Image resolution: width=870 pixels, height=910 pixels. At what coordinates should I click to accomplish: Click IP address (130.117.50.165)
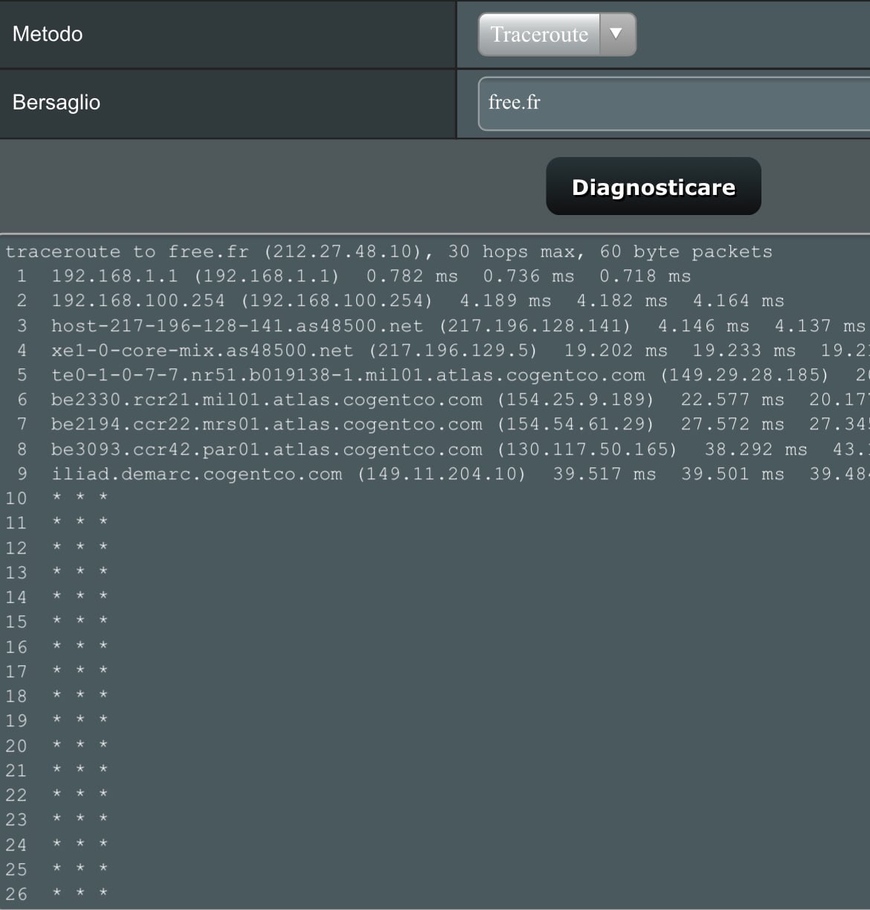coord(587,449)
